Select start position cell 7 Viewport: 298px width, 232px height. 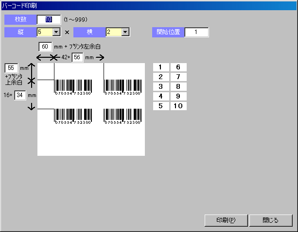[x=178, y=77]
